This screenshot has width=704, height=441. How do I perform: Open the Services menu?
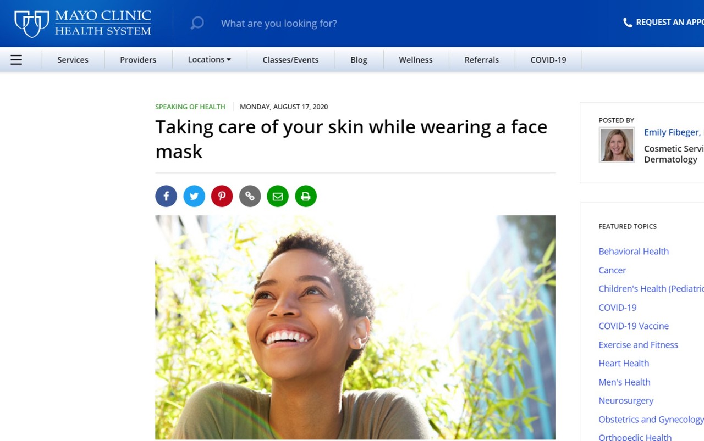pyautogui.click(x=73, y=60)
